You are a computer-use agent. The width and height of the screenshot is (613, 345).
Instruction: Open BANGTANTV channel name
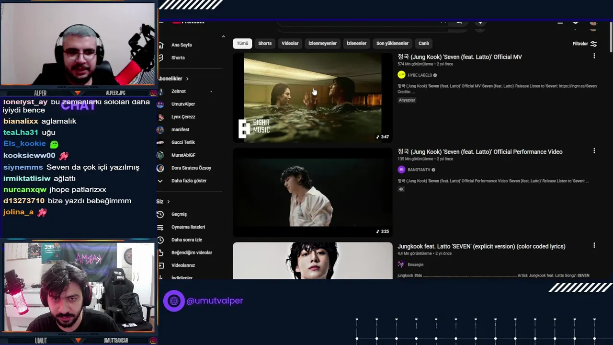tap(419, 170)
